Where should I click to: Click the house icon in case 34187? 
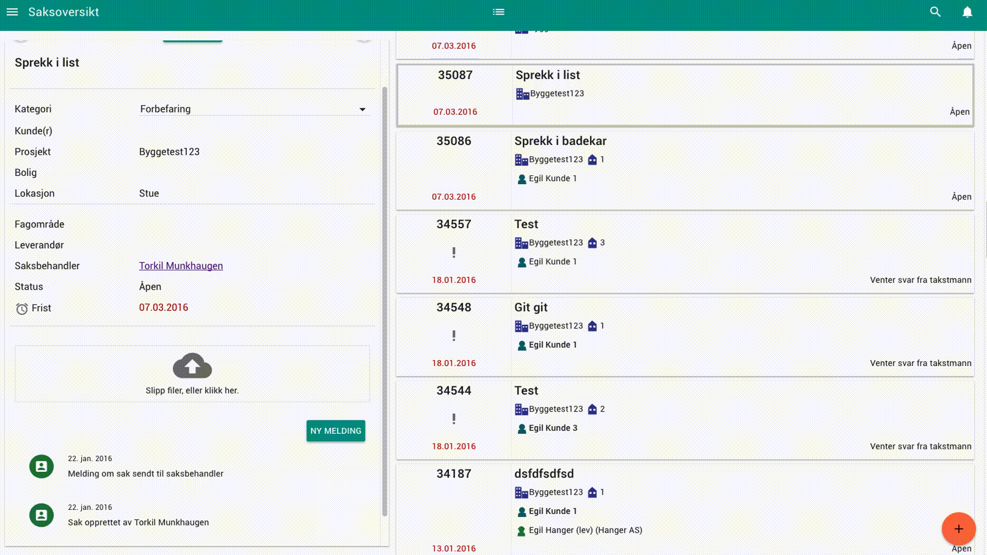point(592,493)
